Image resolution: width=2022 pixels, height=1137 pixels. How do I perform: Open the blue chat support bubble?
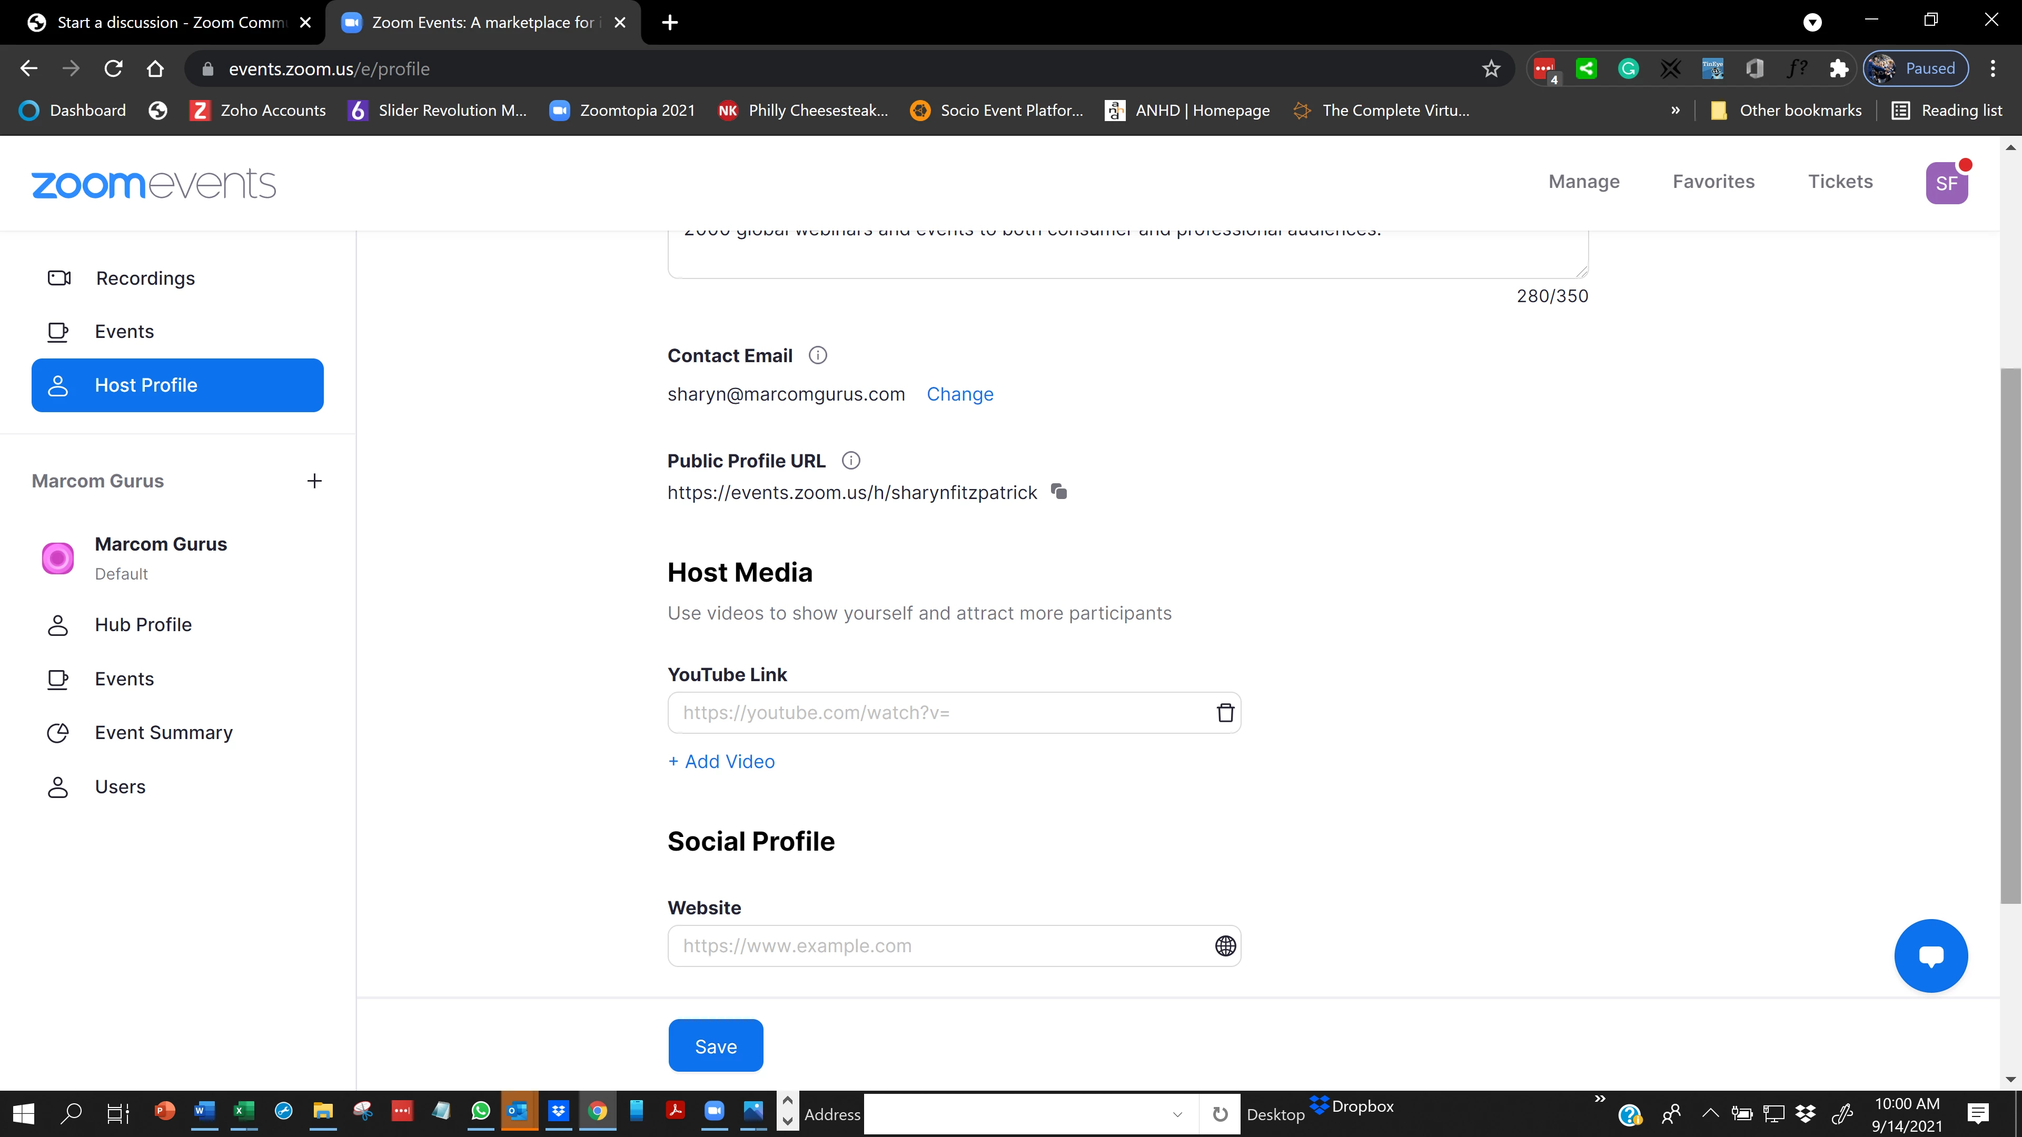pyautogui.click(x=1930, y=955)
